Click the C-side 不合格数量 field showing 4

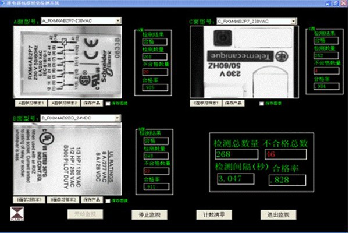point(326,70)
